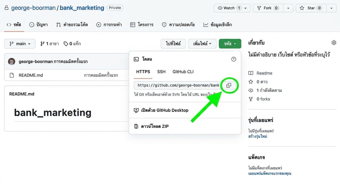Click the 0 ดาว stars link
This screenshot has height=187, width=340.
tap(262, 82)
